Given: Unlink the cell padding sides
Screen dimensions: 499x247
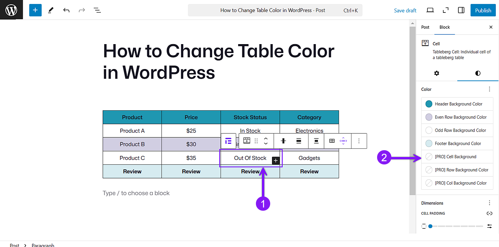Looking at the screenshot, I should [489, 213].
